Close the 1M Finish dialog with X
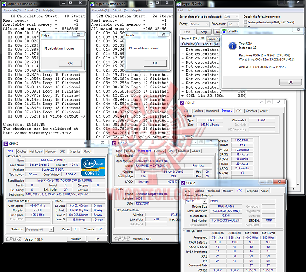 tap(79, 34)
